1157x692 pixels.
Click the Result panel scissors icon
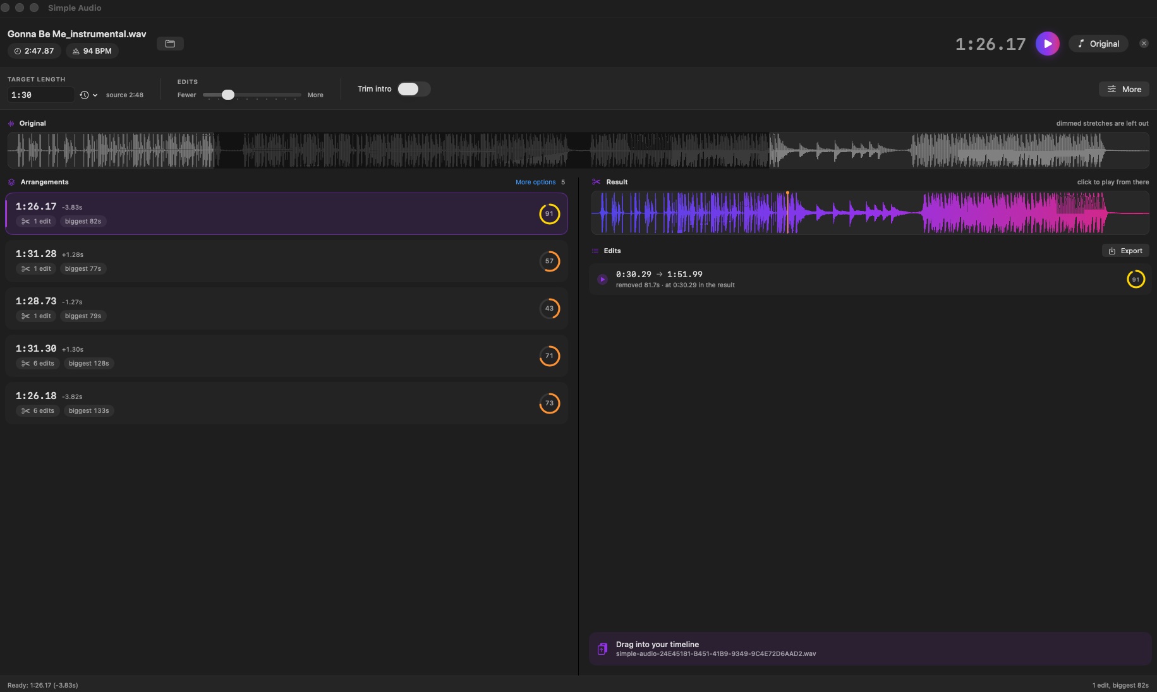(x=596, y=182)
